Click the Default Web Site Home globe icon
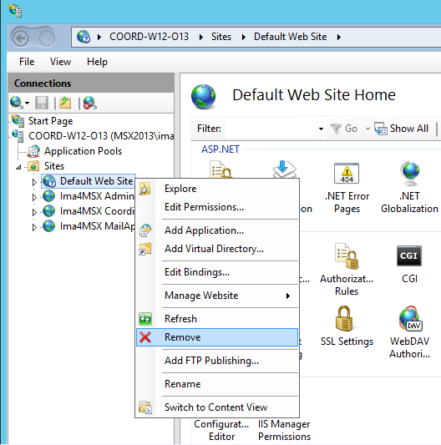Viewport: 441px width, 445px height. tap(203, 97)
